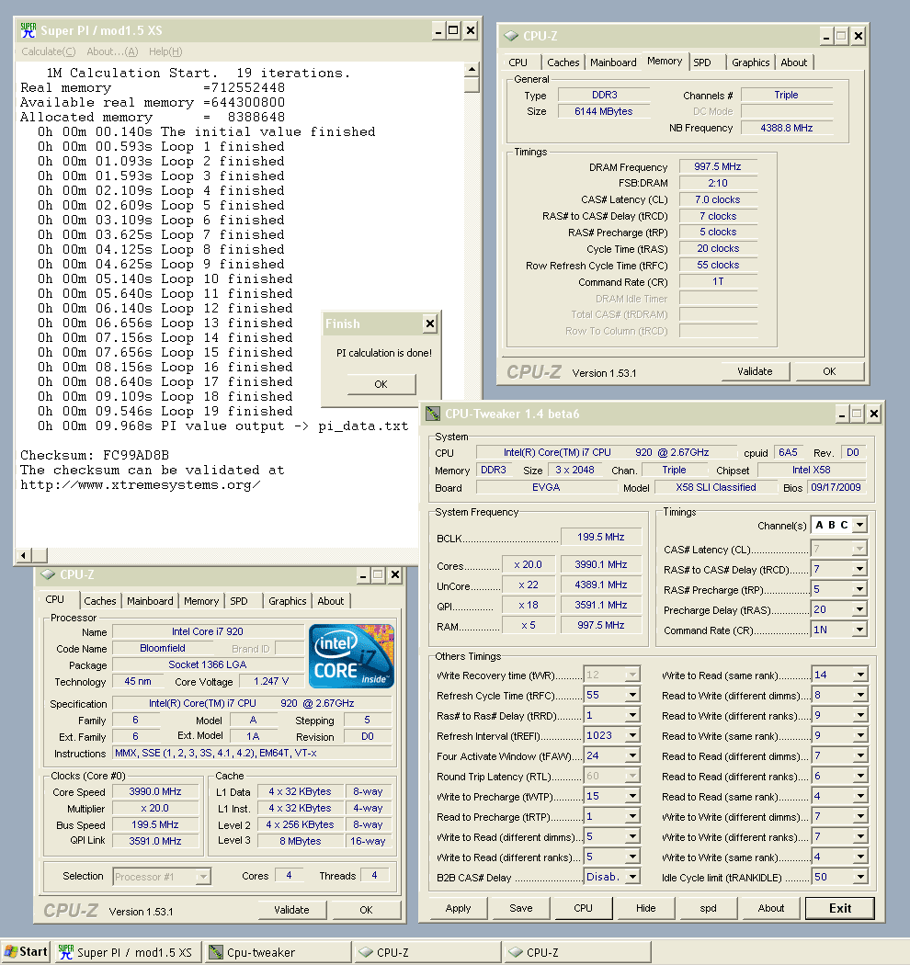
Task: Click the CPU button in CPU-Tweaker
Action: point(583,908)
